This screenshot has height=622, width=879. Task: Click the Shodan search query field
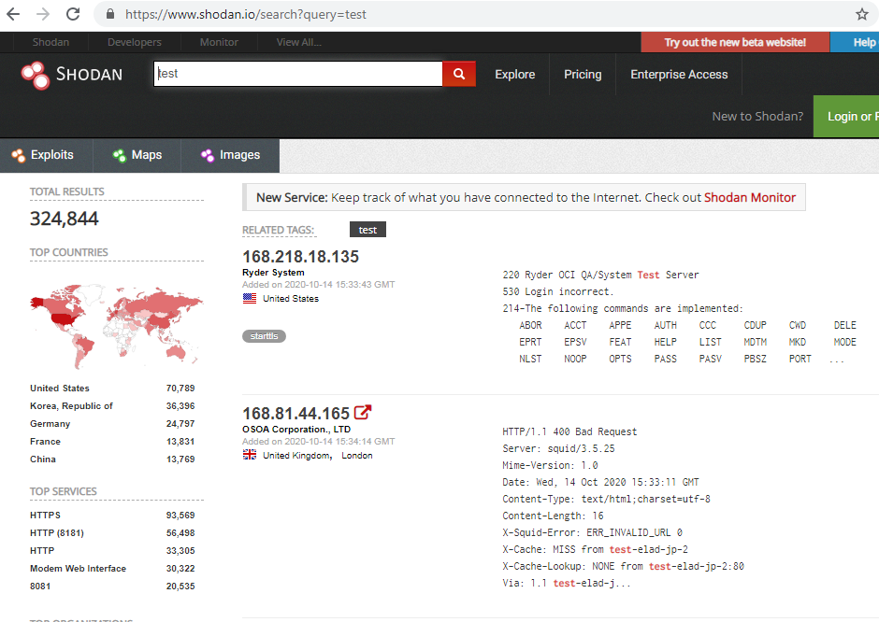tap(298, 74)
